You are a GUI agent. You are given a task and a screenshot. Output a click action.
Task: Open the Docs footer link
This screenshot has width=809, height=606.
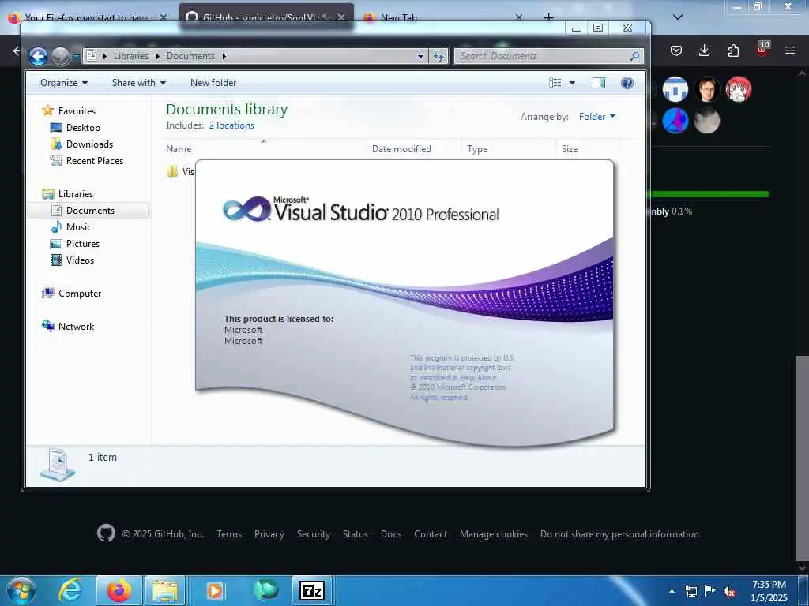(x=391, y=534)
